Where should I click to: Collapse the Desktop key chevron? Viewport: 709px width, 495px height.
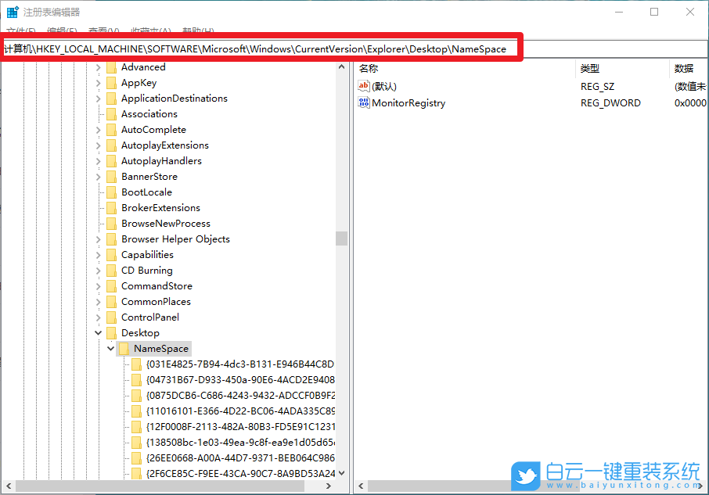coord(98,332)
